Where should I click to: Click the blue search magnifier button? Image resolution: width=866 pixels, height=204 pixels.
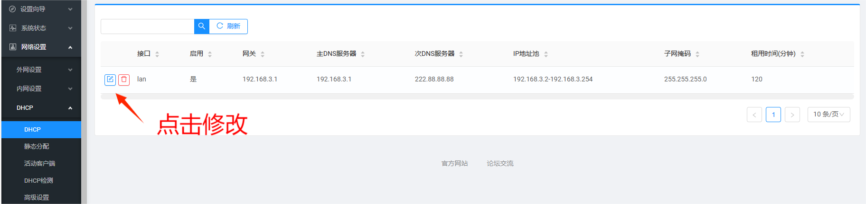(202, 27)
